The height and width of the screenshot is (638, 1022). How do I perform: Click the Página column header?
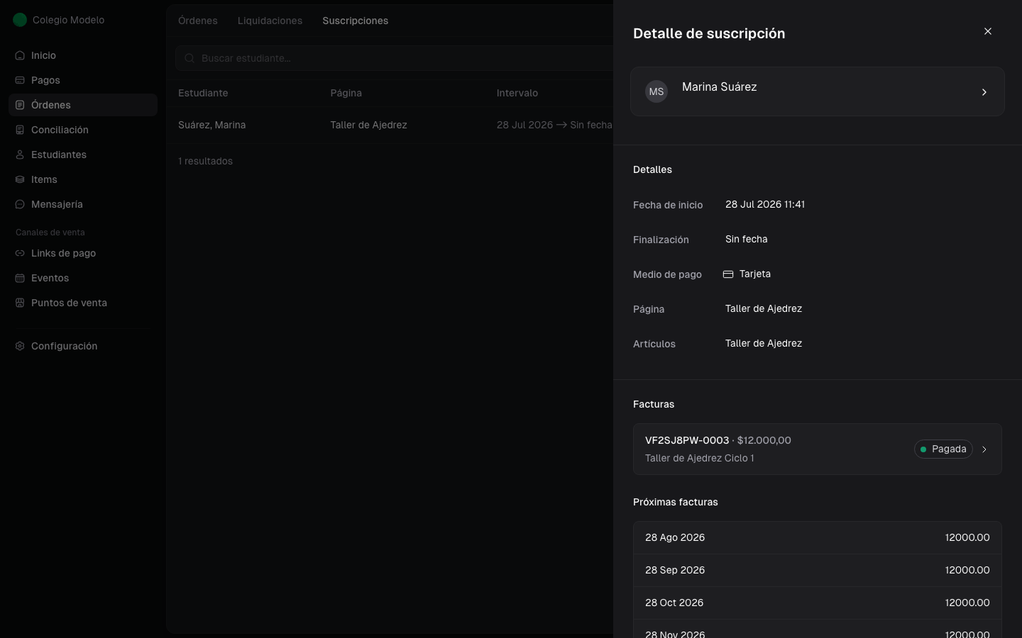[346, 93]
